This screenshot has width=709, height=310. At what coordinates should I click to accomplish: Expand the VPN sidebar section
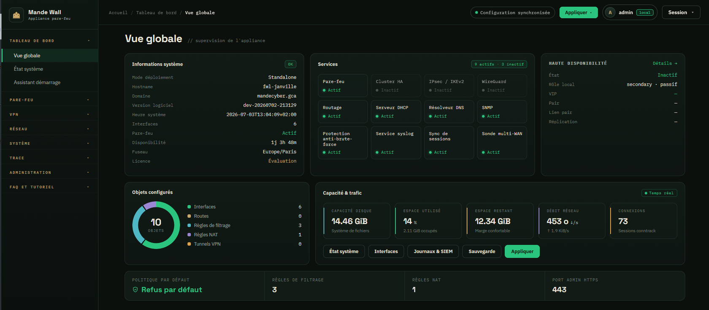click(x=49, y=114)
